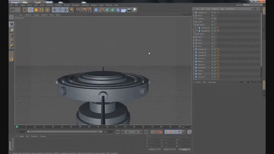Toggle the Y axis lock
This screenshot has height=154, width=274.
click(x=60, y=10)
